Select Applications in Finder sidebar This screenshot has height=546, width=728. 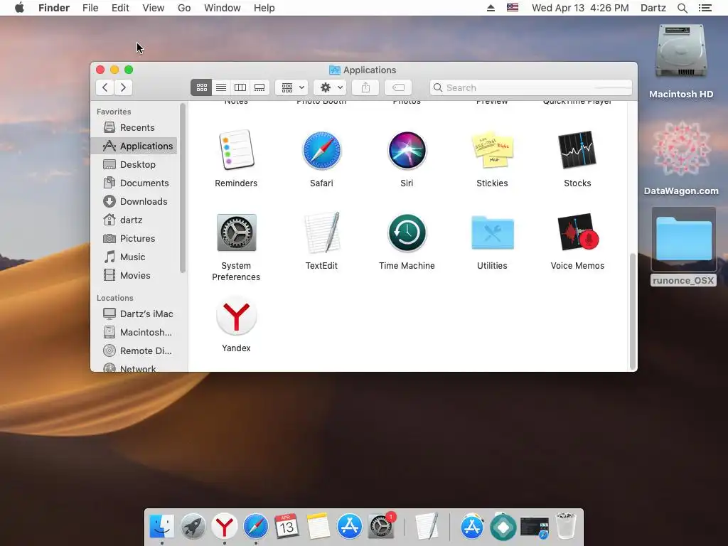[134, 146]
